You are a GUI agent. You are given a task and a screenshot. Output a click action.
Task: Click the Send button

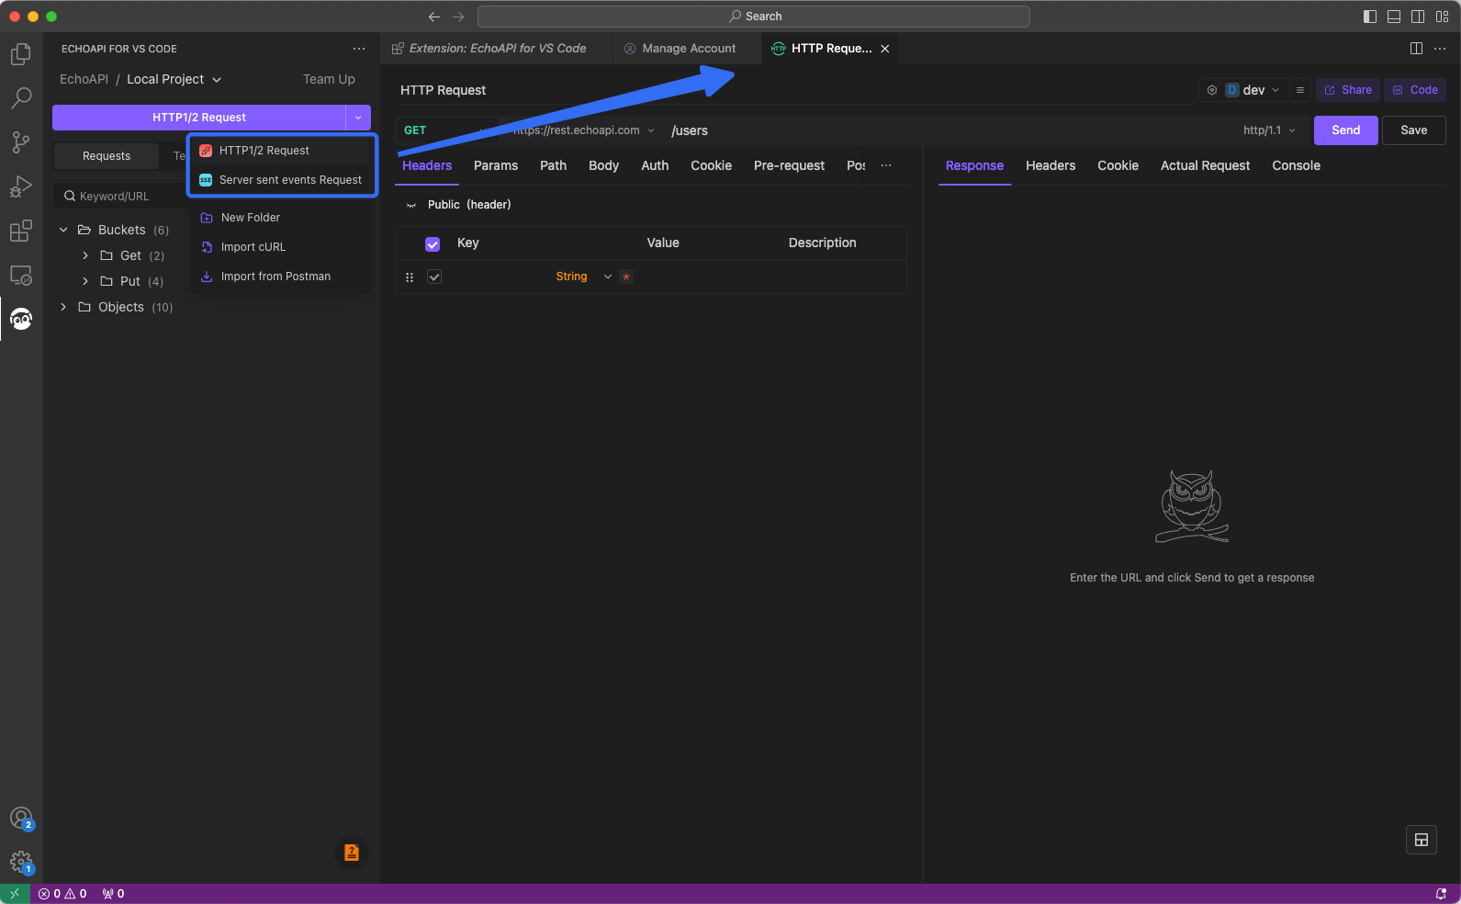pos(1345,130)
